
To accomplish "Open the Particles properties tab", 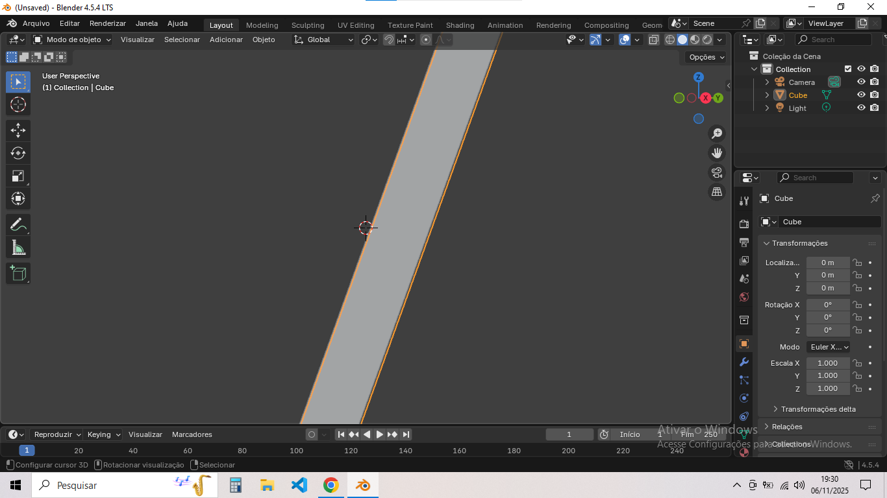I will [744, 380].
